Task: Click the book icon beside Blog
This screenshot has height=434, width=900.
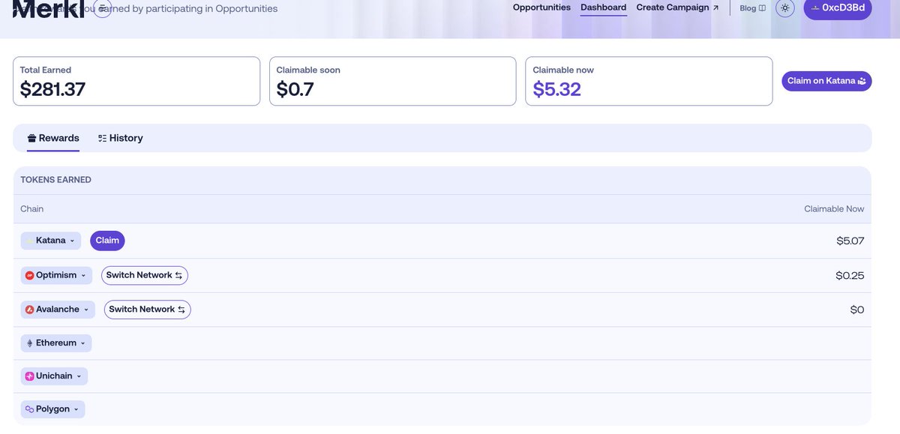Action: 762,8
